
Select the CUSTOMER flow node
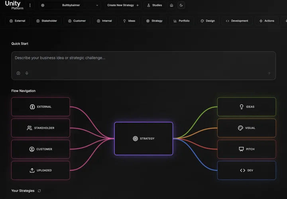point(41,149)
